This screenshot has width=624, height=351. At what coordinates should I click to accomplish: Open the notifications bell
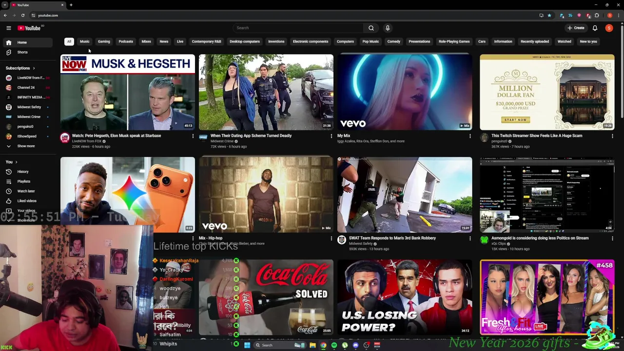pyautogui.click(x=595, y=28)
